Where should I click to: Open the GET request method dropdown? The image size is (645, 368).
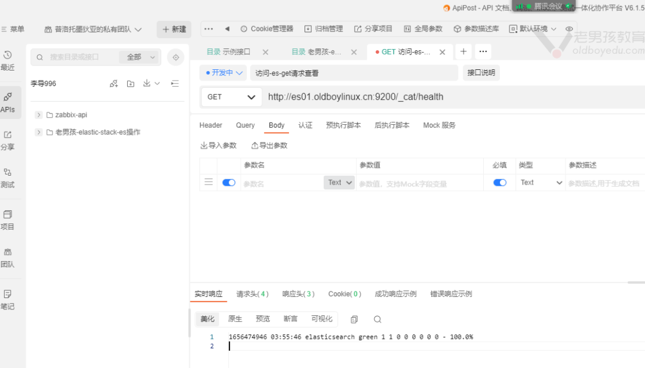[x=231, y=97]
